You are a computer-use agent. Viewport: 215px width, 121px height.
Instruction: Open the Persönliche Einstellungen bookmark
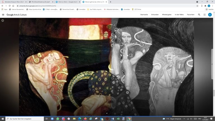point(67,9)
